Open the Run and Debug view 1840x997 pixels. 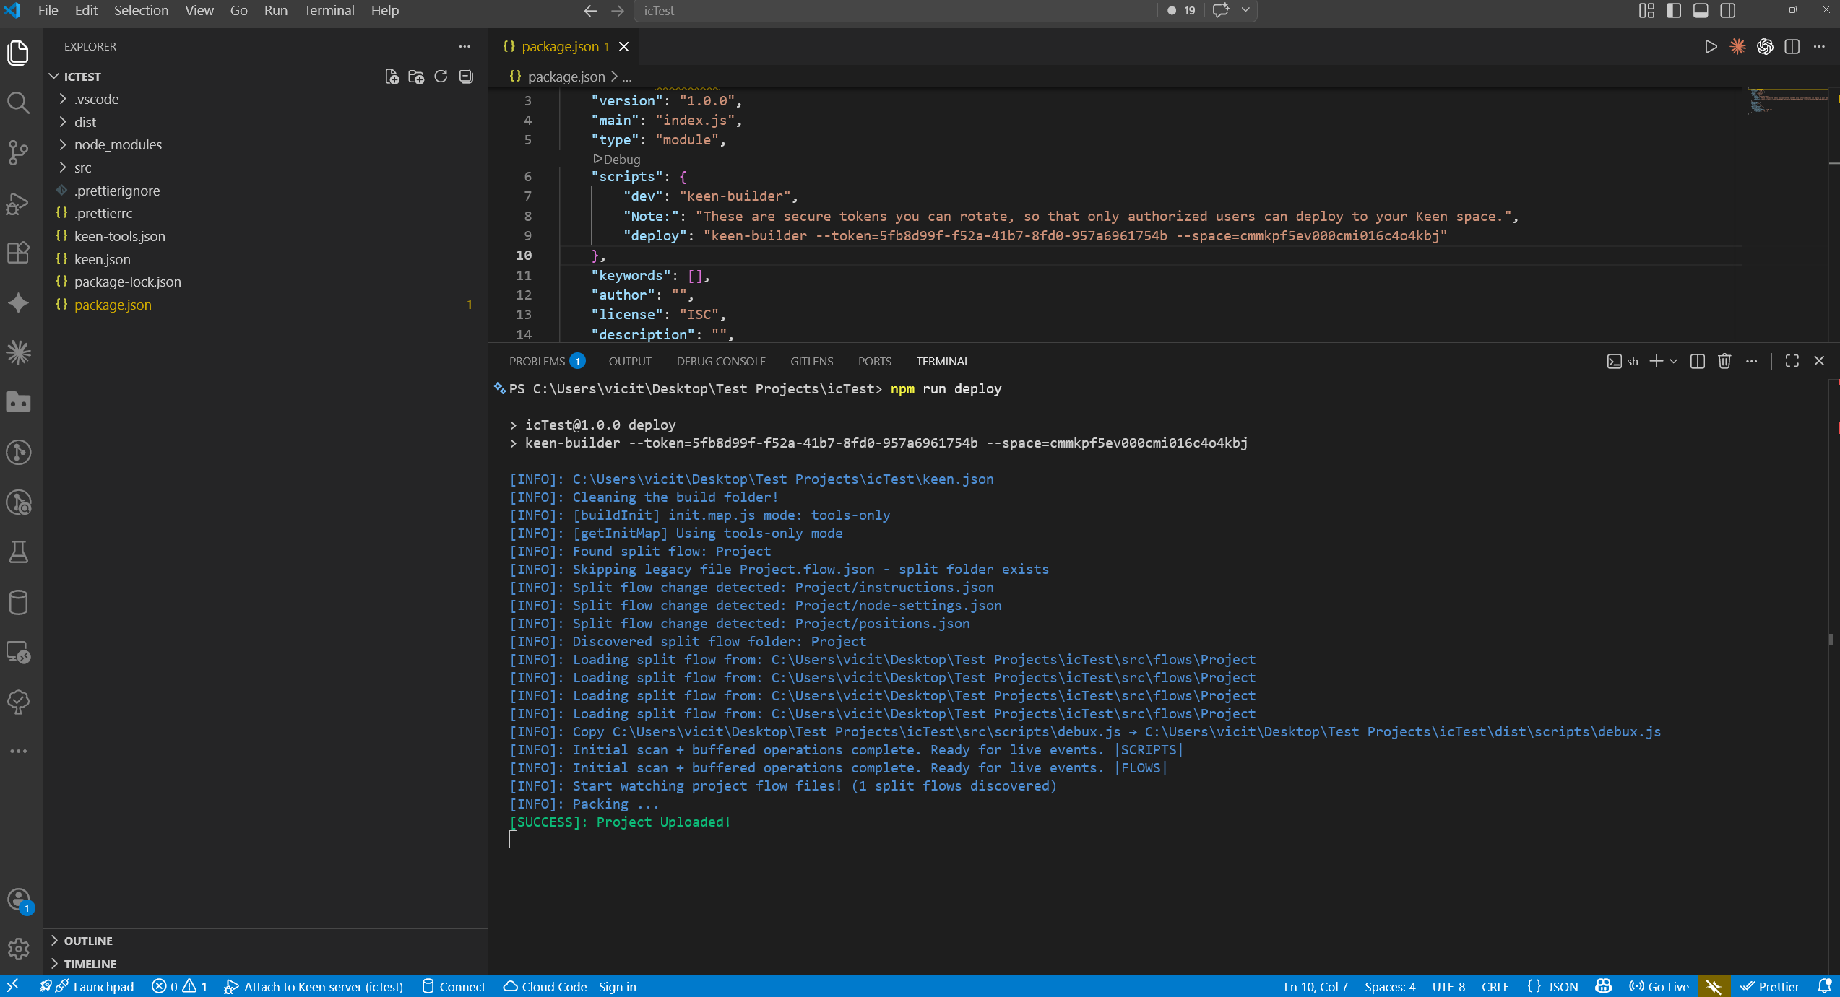pyautogui.click(x=18, y=203)
